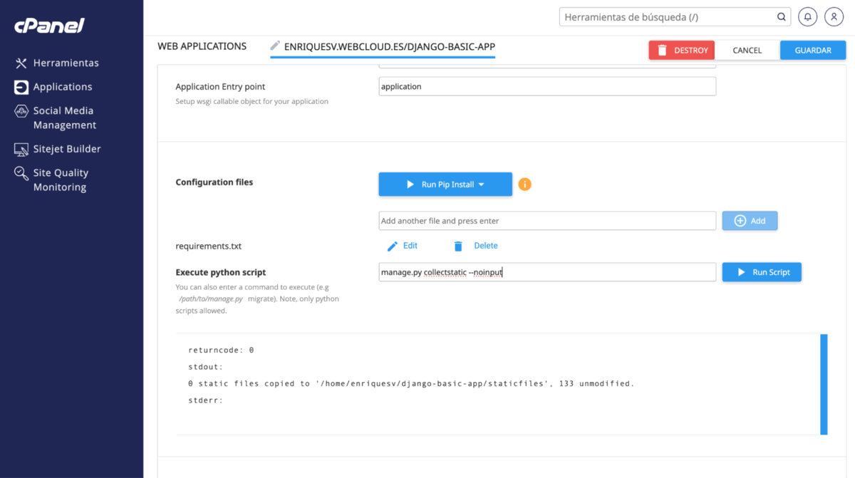Viewport: 855px width, 478px height.
Task: Expand the Run Pip Install dropdown arrow
Action: pos(481,185)
